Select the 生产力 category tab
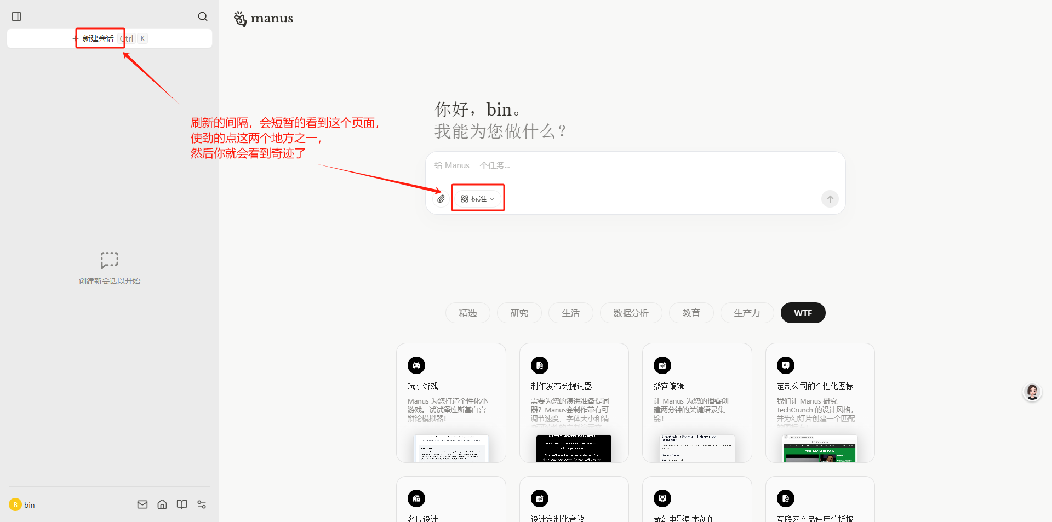The width and height of the screenshot is (1052, 522). point(747,313)
